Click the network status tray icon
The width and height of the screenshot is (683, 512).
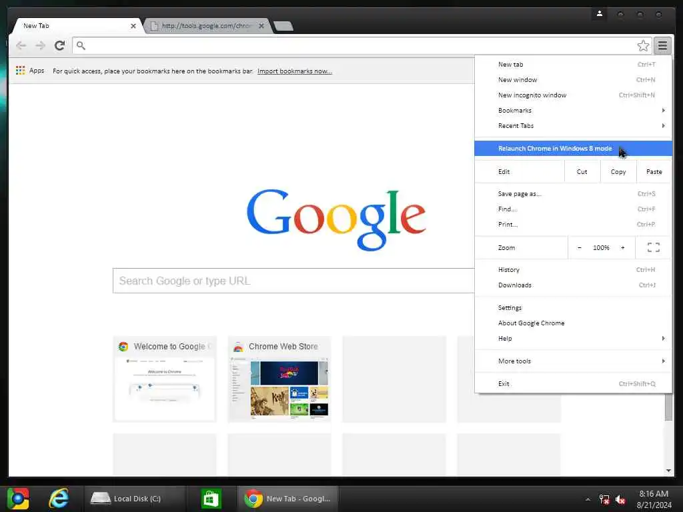tap(604, 499)
